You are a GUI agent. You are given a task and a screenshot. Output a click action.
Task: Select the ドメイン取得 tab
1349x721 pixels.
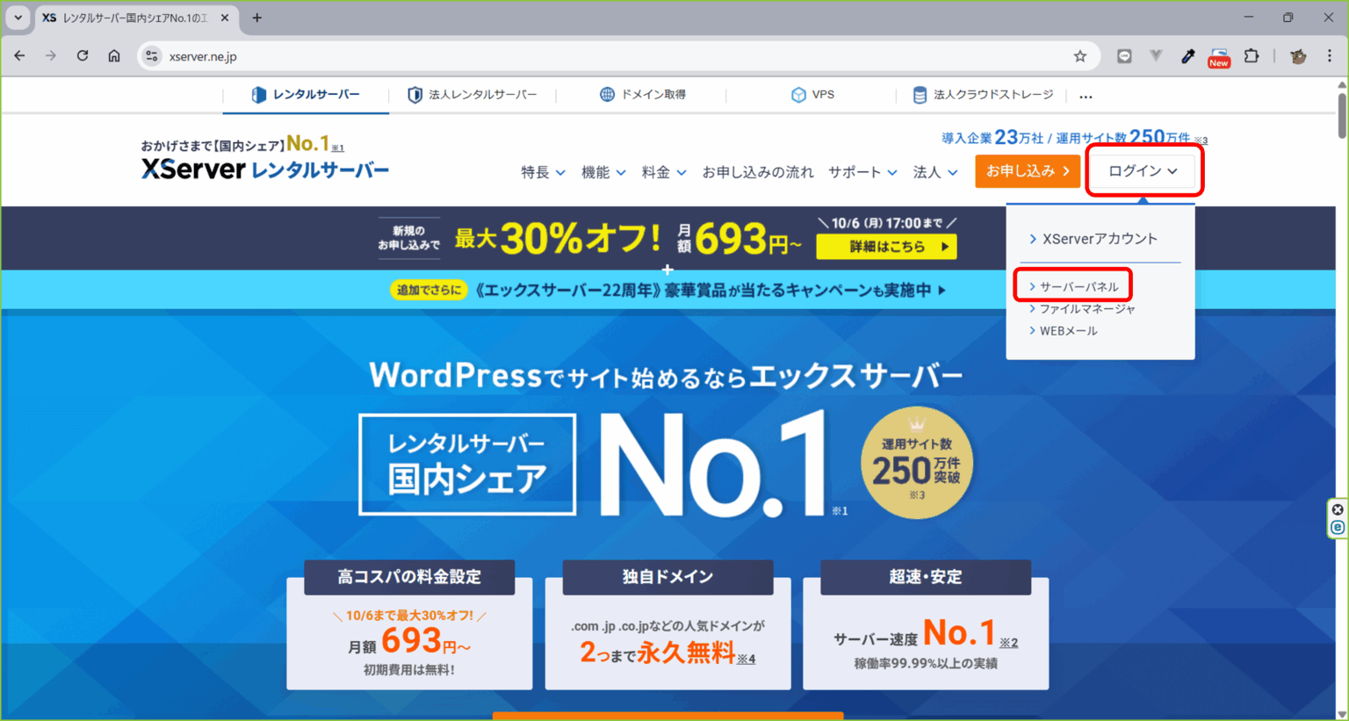pos(642,94)
